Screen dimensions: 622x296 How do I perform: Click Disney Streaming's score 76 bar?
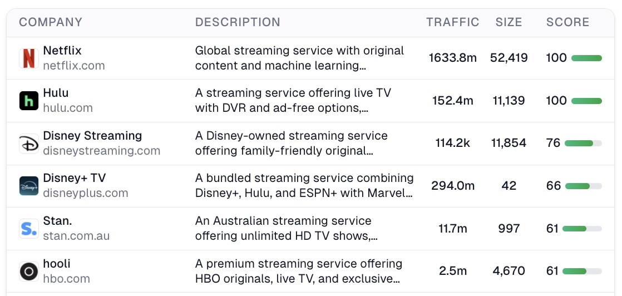[x=583, y=144]
